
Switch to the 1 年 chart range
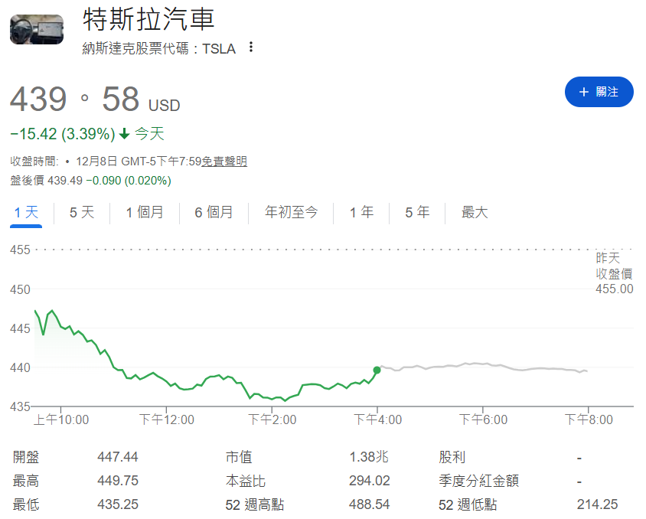point(361,213)
